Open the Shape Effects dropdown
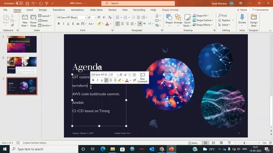Image resolution: width=273 pixels, height=153 pixels. click(x=203, y=25)
